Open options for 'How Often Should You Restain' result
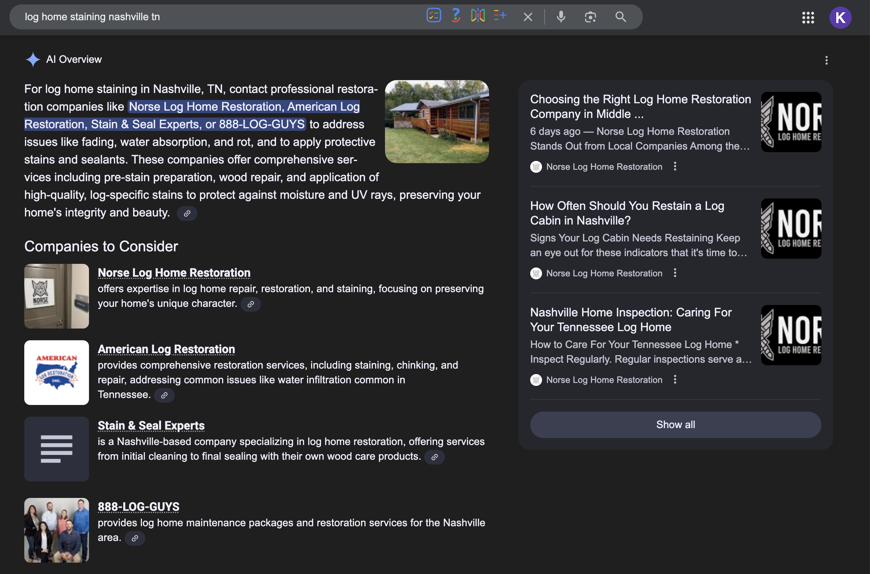 tap(675, 273)
